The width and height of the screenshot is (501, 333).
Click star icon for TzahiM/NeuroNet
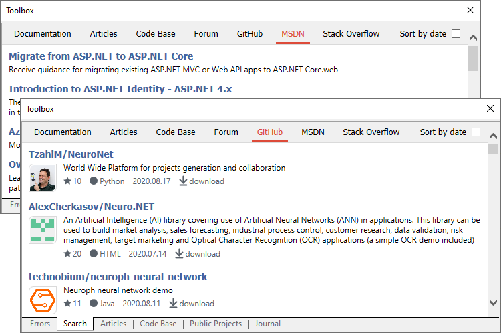[x=67, y=181]
